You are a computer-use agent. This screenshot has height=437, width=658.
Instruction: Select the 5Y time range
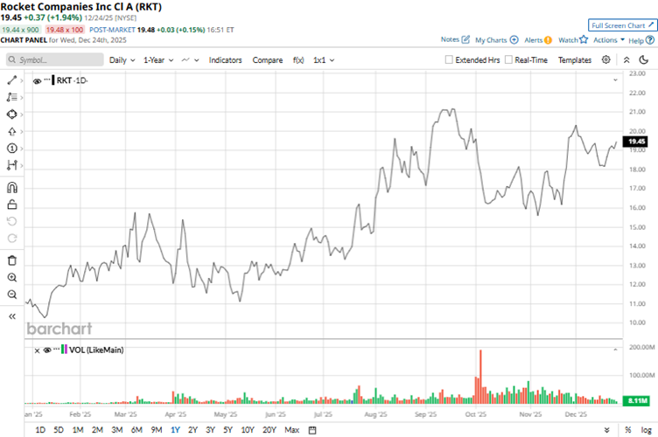click(x=227, y=430)
